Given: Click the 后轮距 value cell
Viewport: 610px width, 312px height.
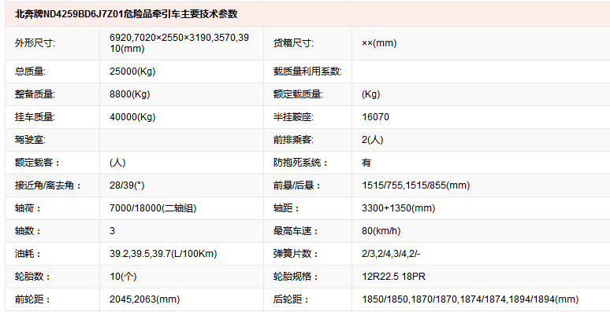Looking at the screenshot, I should (x=481, y=300).
